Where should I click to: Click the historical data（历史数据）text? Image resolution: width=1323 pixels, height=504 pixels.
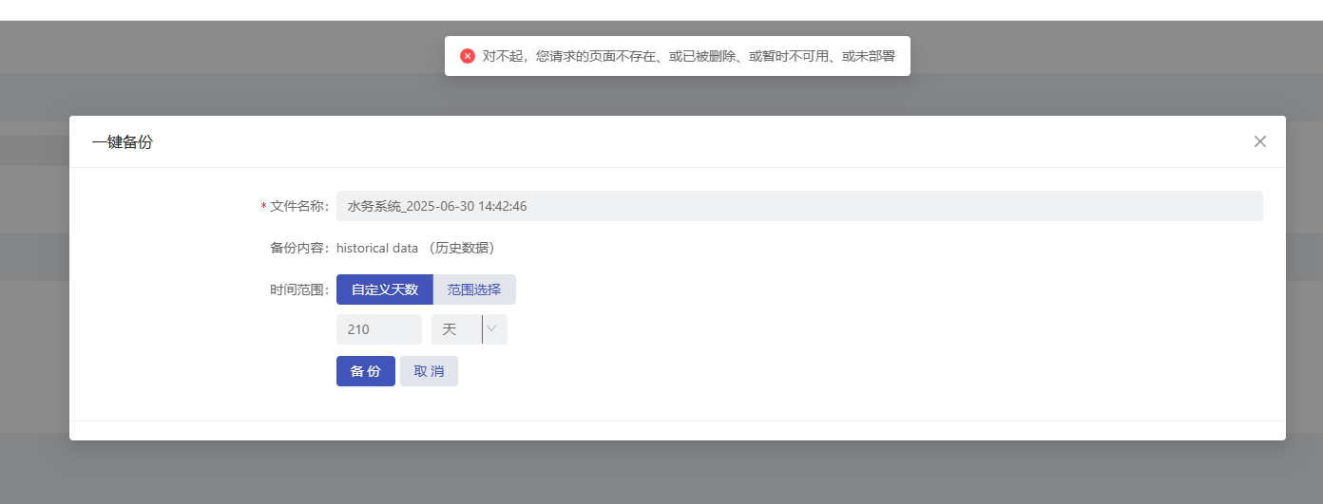(415, 248)
